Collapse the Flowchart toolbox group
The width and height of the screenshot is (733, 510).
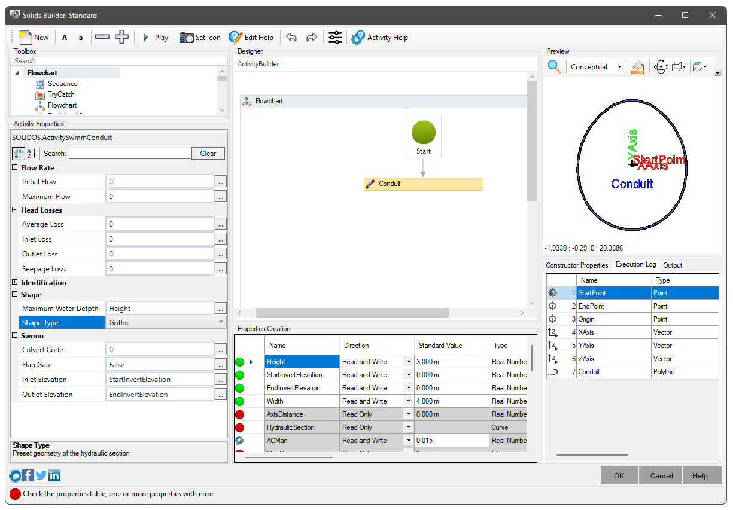pyautogui.click(x=17, y=73)
